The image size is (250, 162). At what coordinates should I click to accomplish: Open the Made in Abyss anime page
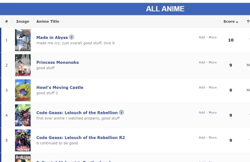coord(52,37)
